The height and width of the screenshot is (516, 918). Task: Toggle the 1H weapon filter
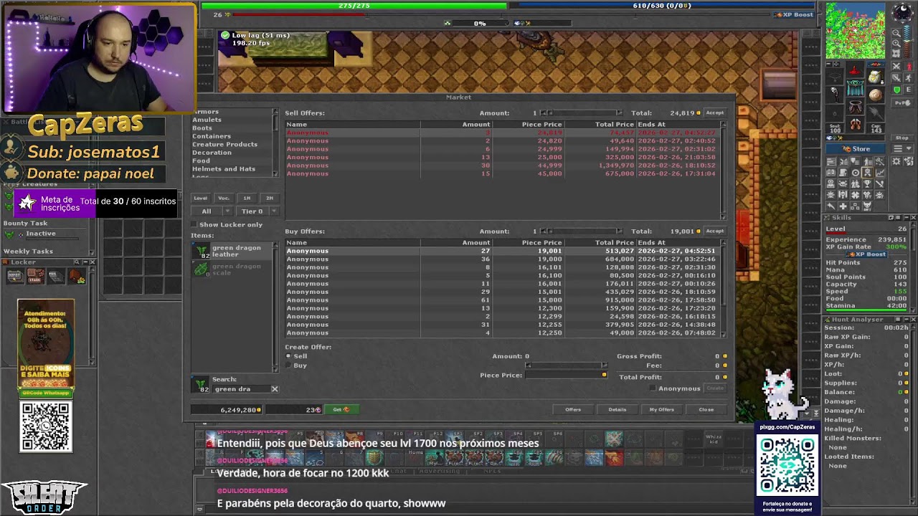point(247,199)
